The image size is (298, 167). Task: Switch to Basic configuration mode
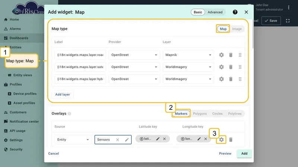point(198,12)
